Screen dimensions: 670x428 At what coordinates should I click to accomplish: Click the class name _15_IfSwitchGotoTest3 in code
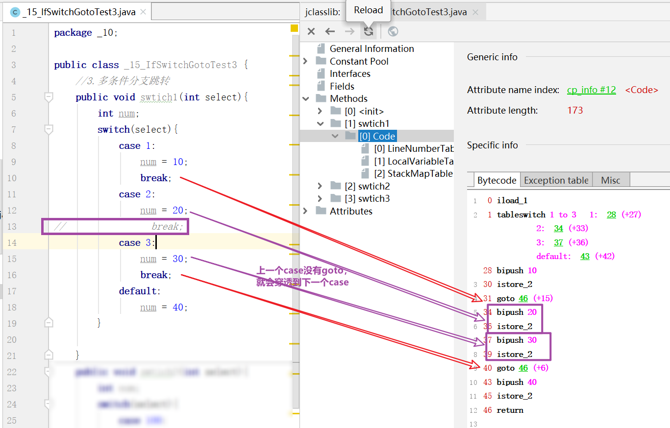(x=180, y=65)
